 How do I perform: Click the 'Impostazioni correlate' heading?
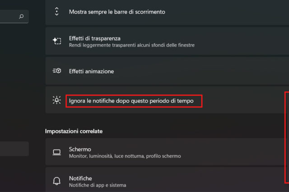pyautogui.click(x=74, y=131)
